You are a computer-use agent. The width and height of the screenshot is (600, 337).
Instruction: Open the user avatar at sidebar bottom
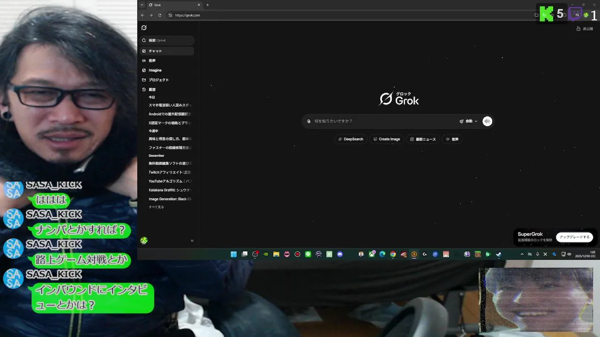click(x=144, y=241)
